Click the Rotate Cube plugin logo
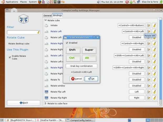This screenshot has height=122, width=163. (x=24, y=19)
